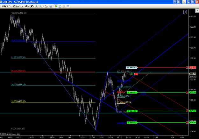Click the left-right arrows title bar button
This screenshot has width=199, height=139.
pyautogui.click(x=175, y=2)
